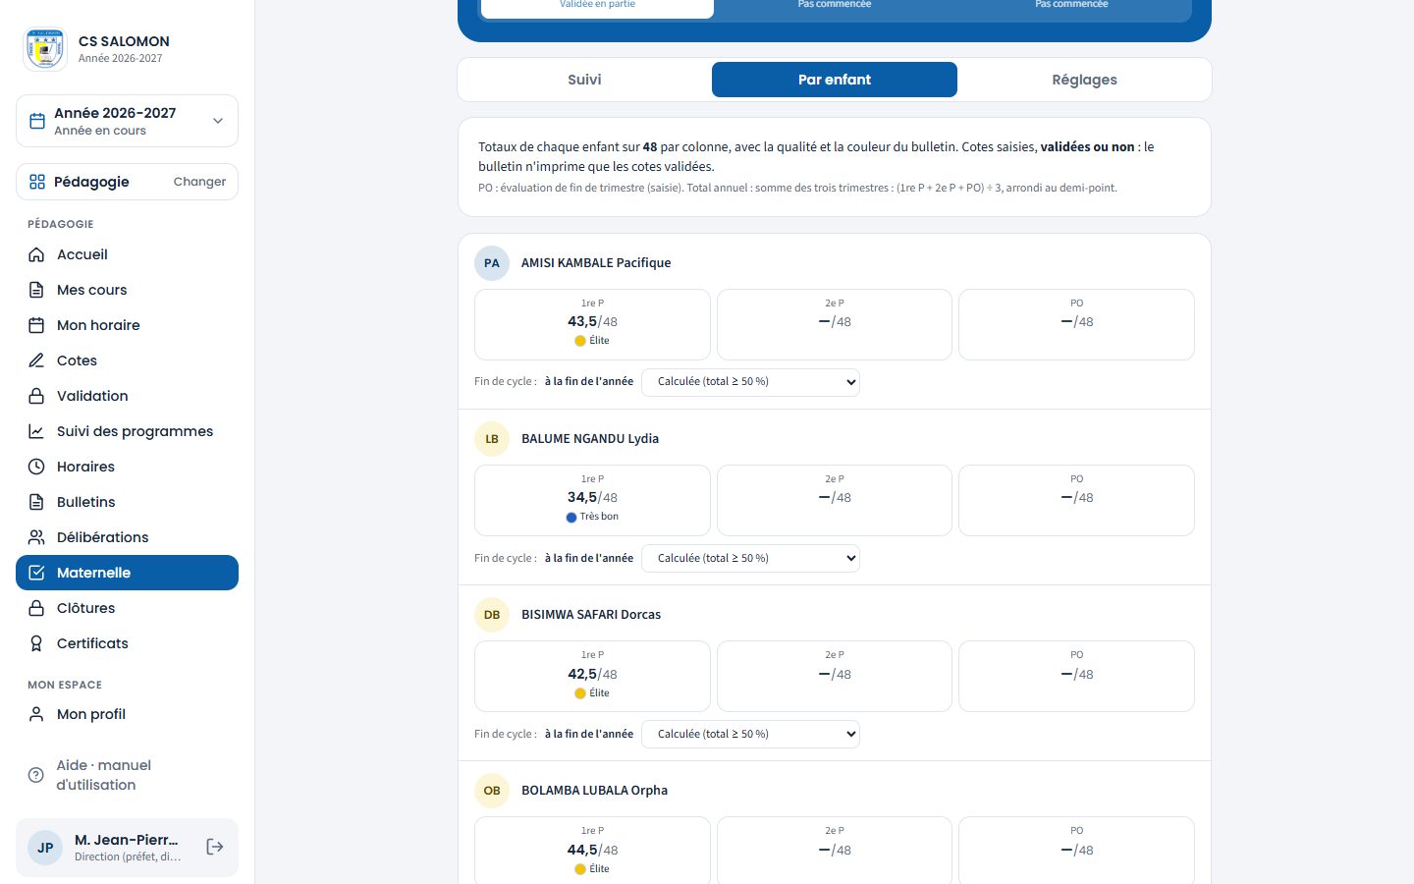The image size is (1414, 884).
Task: Open Validation in the sidebar
Action: pos(127,396)
